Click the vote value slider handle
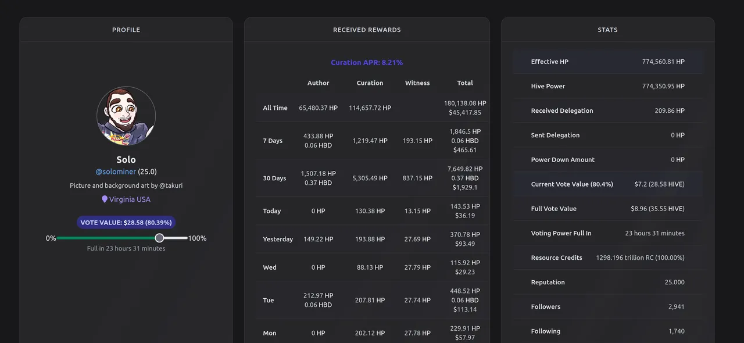Image resolution: width=744 pixels, height=343 pixels. (x=159, y=238)
